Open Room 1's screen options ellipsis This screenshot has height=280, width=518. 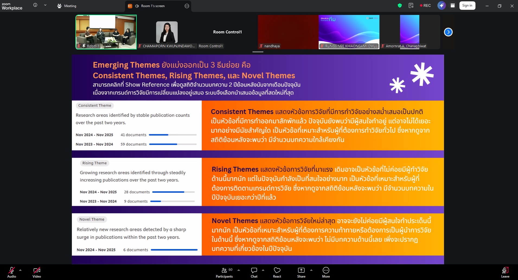pyautogui.click(x=187, y=6)
